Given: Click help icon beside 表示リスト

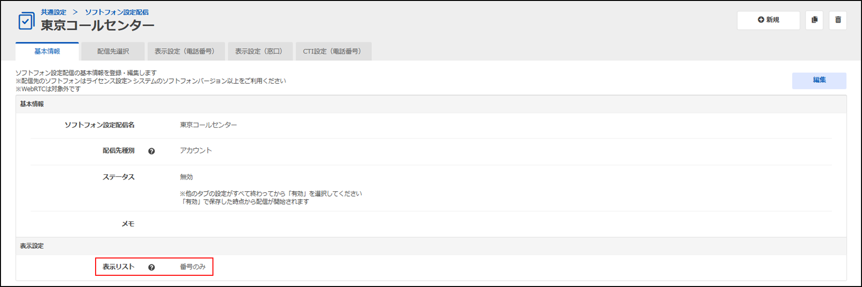Looking at the screenshot, I should pos(151,267).
